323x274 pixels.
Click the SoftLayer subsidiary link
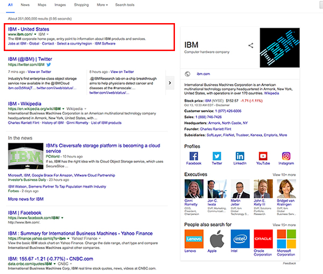click(214, 135)
